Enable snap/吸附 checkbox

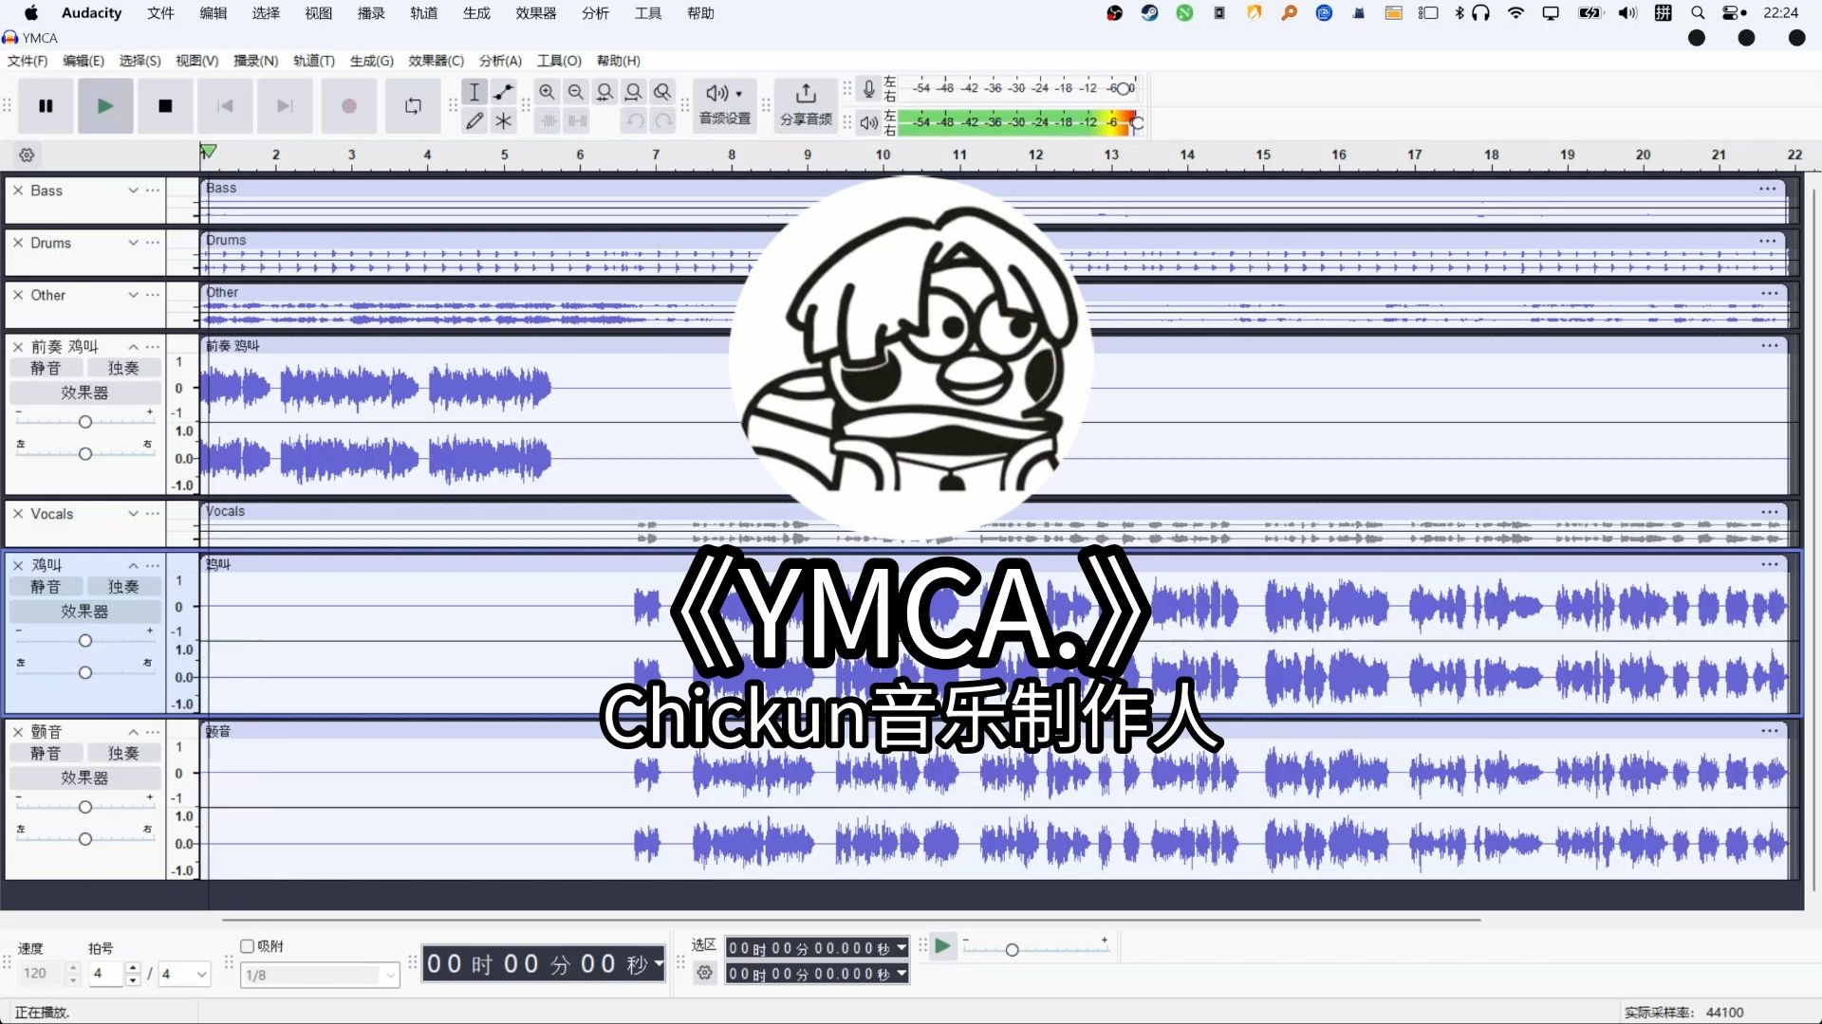click(x=248, y=945)
